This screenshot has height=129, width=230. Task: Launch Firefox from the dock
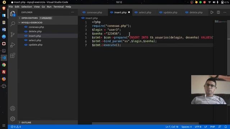point(4,79)
